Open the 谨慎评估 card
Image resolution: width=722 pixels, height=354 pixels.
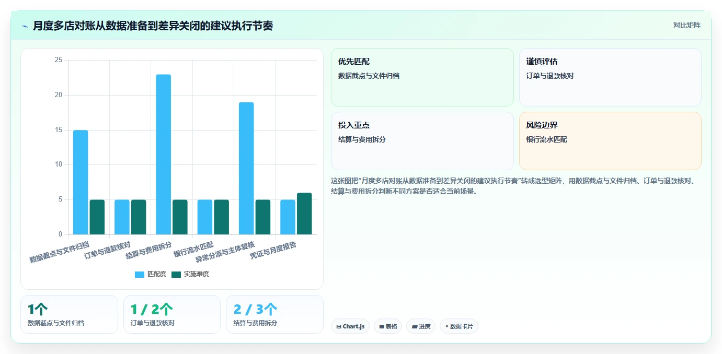coord(610,77)
